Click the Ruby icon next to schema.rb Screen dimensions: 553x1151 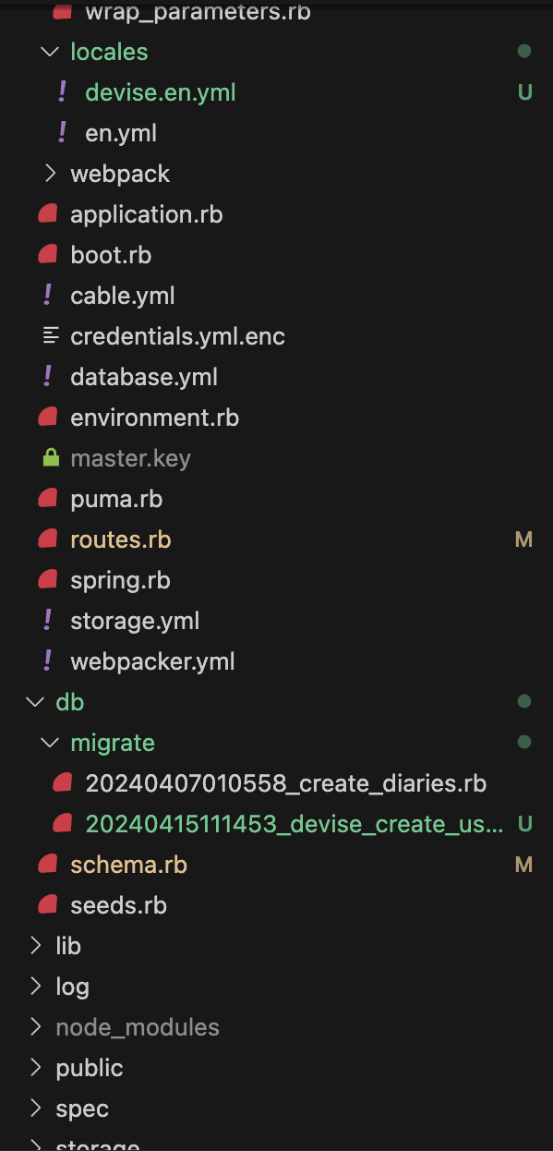(x=47, y=864)
